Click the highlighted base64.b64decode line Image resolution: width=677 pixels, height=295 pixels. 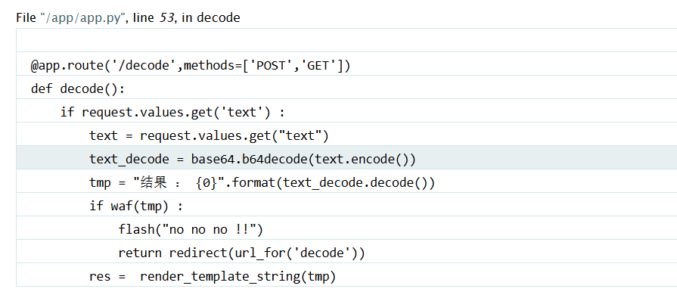pos(346,159)
